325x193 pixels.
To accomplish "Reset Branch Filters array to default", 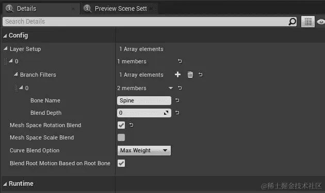I will pos(201,75).
